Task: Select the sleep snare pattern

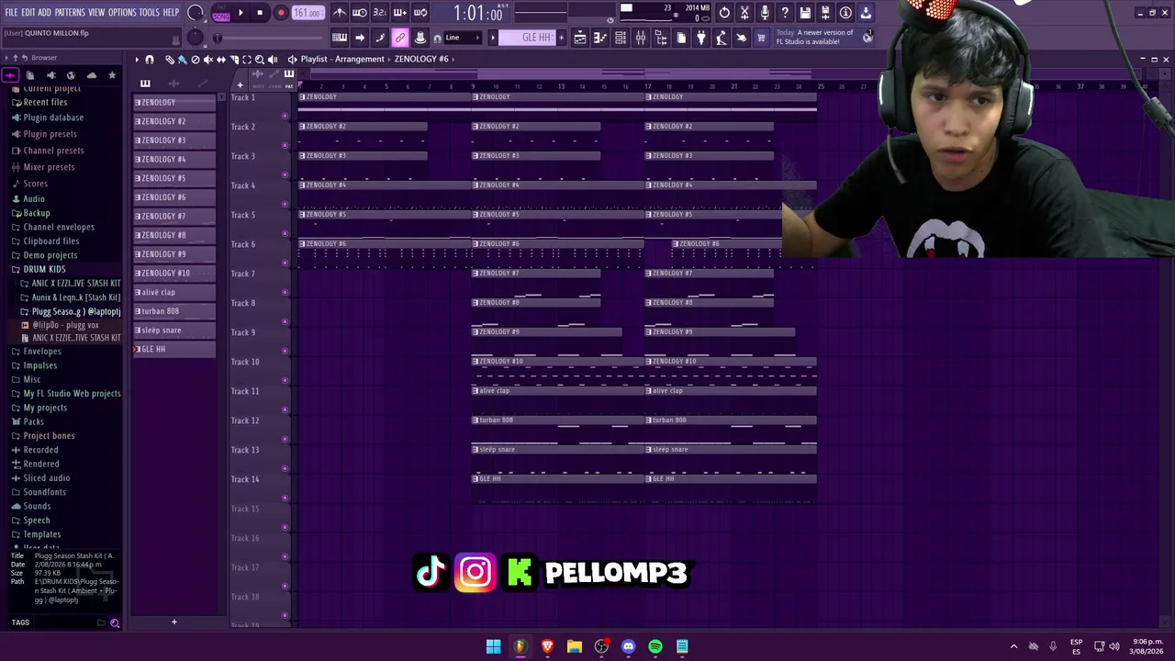Action: point(175,330)
